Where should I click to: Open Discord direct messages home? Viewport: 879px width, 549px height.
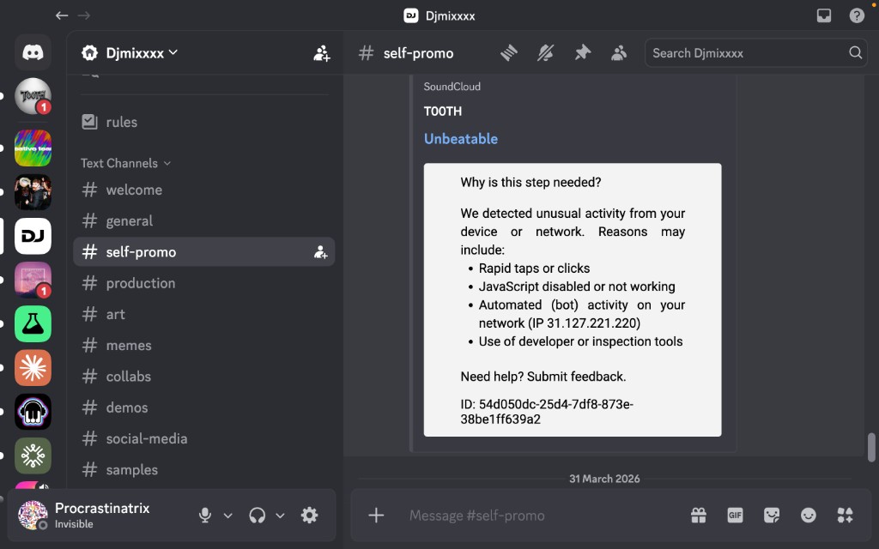click(33, 53)
